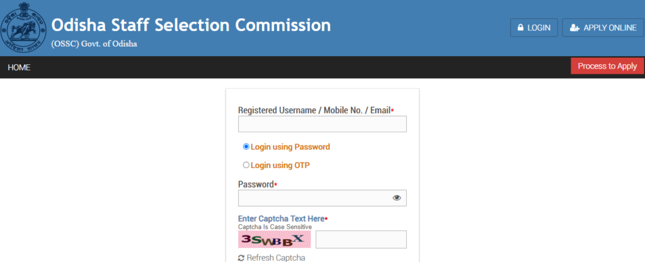The width and height of the screenshot is (645, 262).
Task: Click inside the Password input box
Action: coord(322,198)
